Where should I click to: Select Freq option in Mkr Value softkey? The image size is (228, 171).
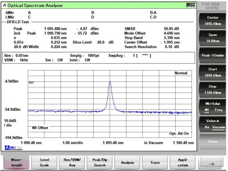tap(218, 110)
